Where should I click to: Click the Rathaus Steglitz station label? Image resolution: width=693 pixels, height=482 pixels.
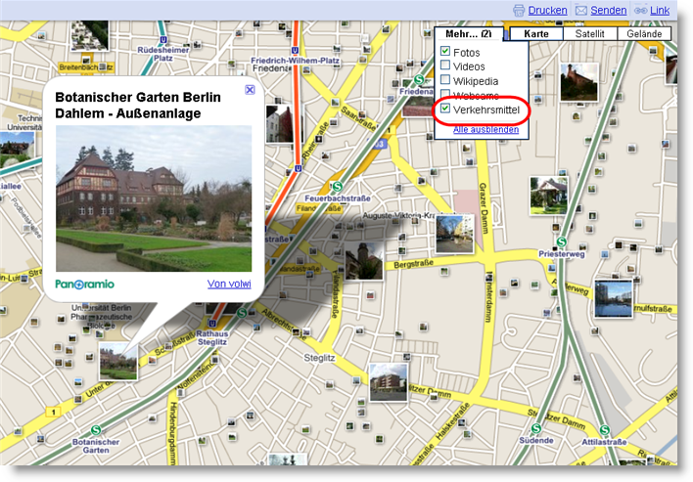click(x=212, y=337)
